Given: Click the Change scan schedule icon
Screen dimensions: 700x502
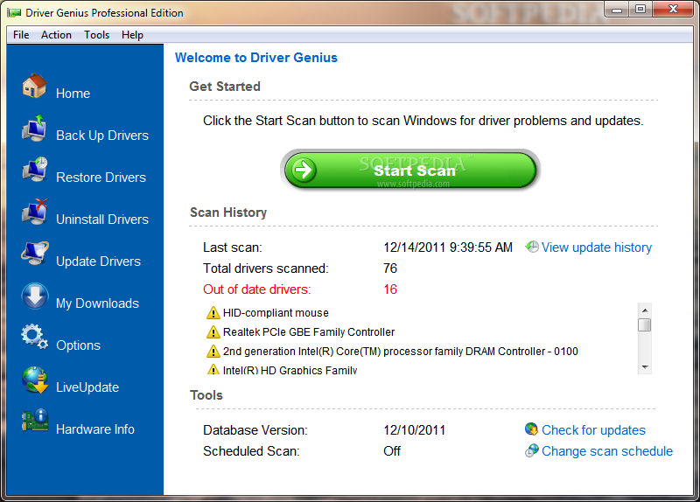Looking at the screenshot, I should tap(531, 450).
